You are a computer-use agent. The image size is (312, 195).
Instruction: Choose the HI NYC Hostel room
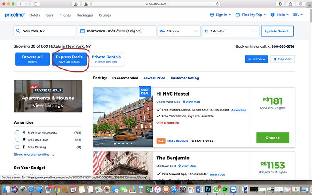(273, 138)
